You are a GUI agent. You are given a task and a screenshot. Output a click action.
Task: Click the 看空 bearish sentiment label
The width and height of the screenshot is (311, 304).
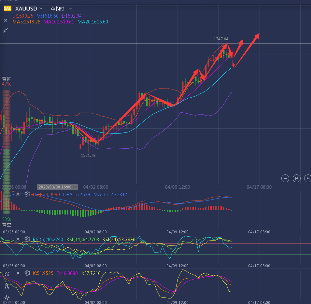click(x=7, y=225)
